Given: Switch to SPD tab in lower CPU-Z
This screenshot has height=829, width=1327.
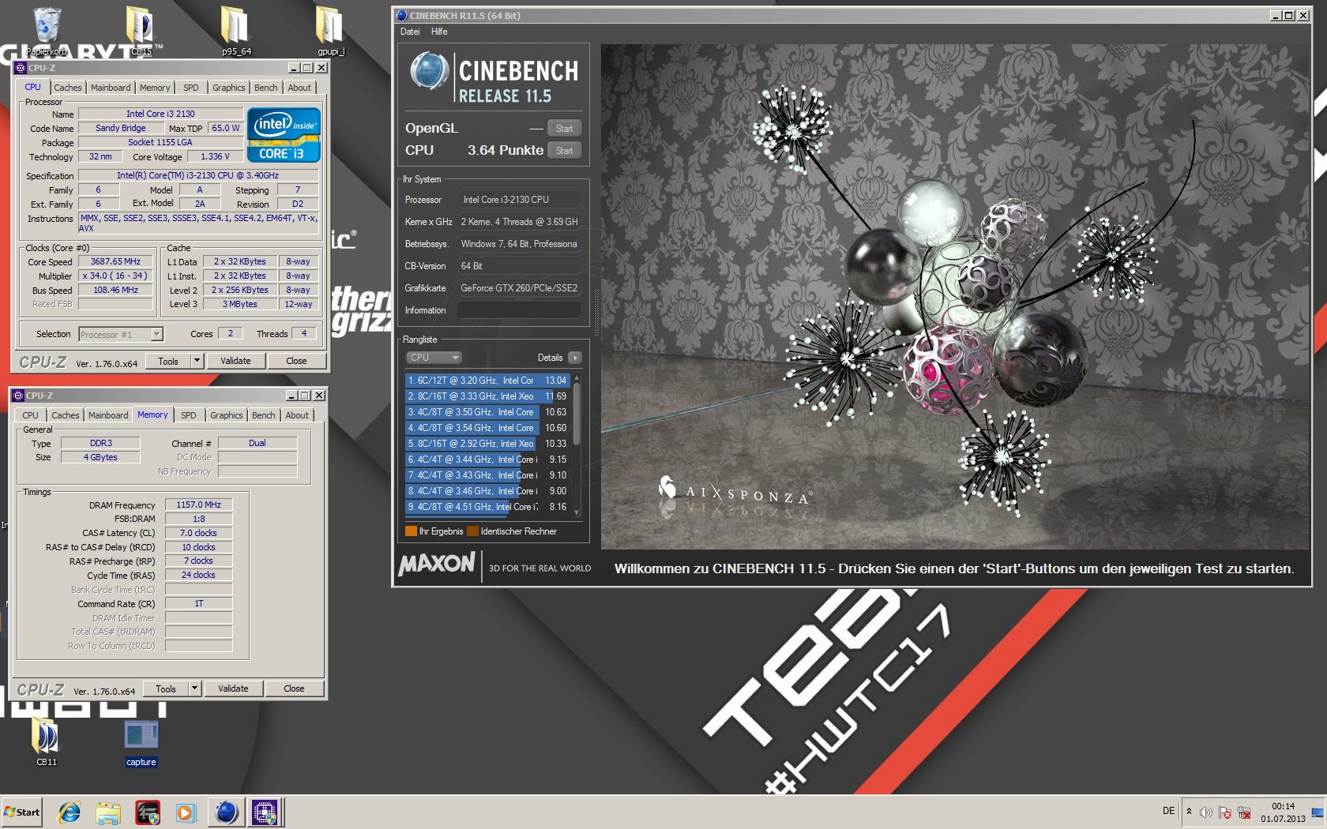Looking at the screenshot, I should click(189, 415).
